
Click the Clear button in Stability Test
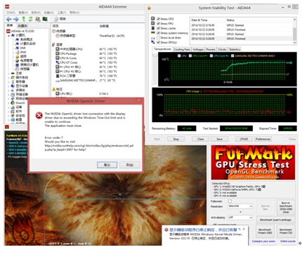[x=200, y=139]
